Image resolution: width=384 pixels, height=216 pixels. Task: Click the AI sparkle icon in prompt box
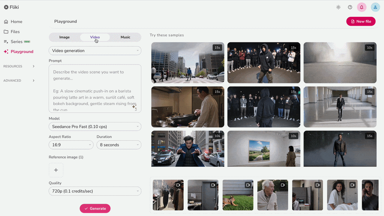134,107
